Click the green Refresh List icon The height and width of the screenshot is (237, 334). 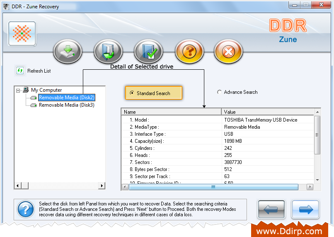(x=20, y=71)
